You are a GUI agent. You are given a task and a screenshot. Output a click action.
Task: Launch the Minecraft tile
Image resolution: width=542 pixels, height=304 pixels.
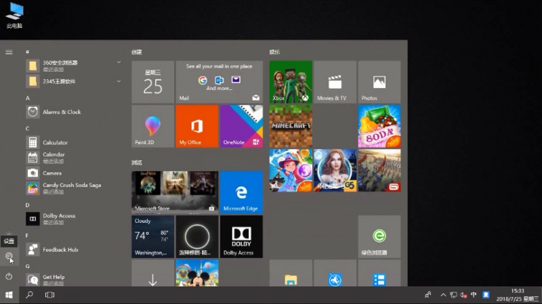(x=291, y=126)
